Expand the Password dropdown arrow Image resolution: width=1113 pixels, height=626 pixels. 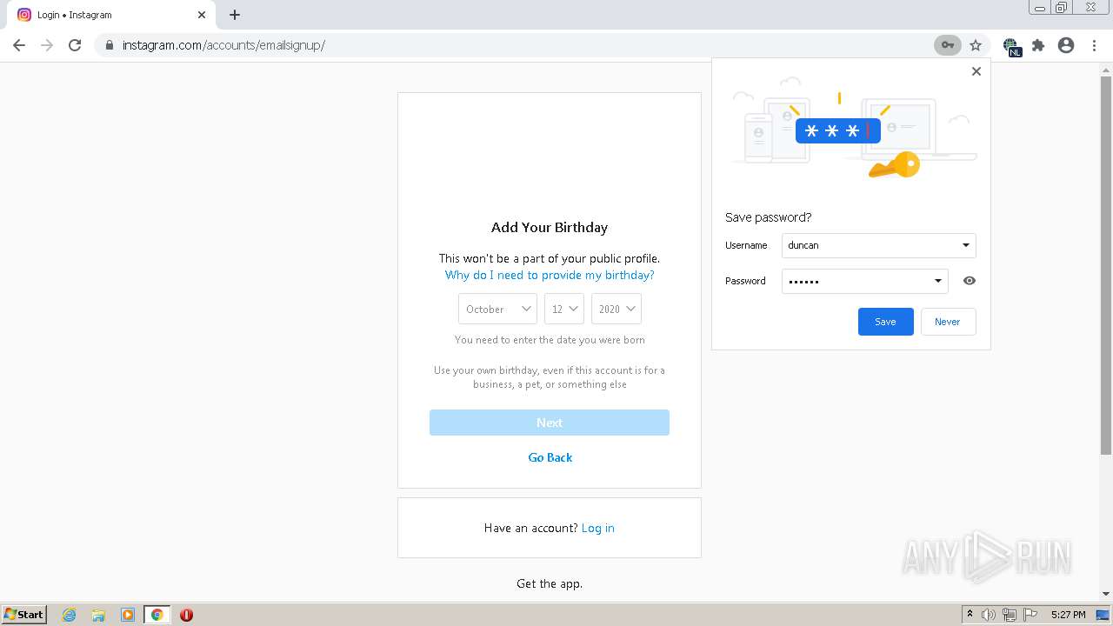point(937,281)
